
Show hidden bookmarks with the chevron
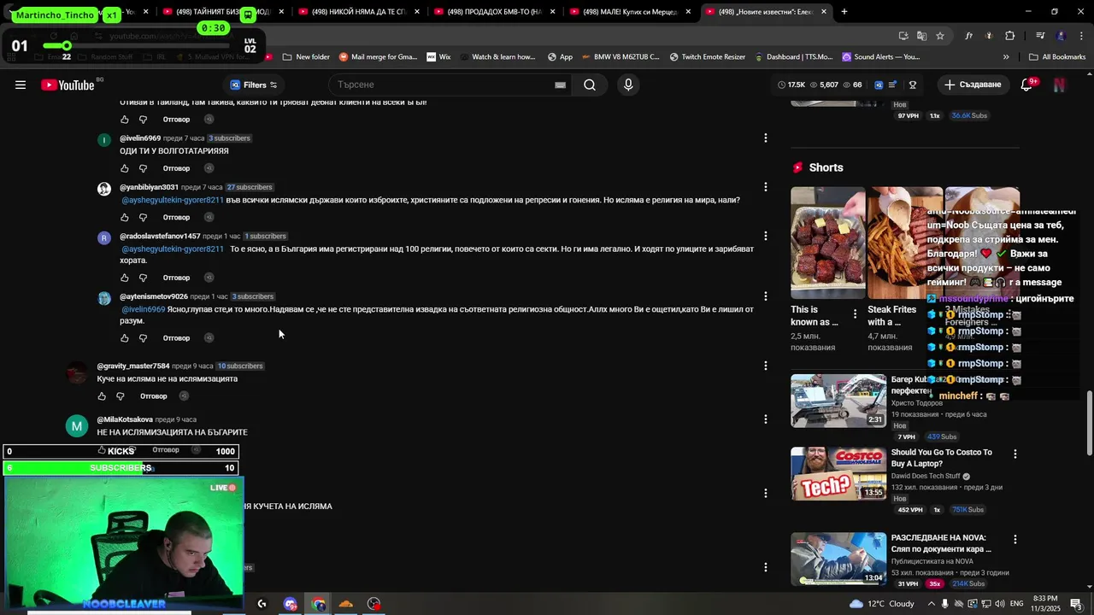coord(1006,57)
